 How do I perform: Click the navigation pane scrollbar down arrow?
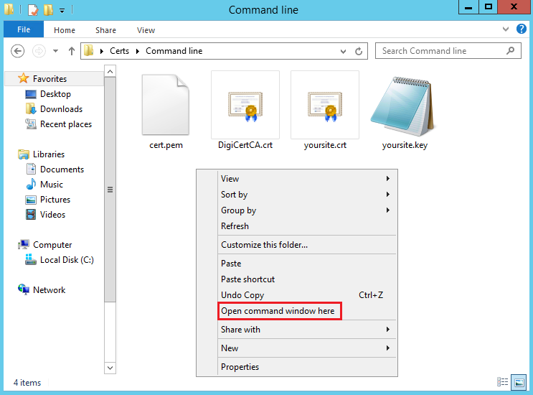[x=110, y=368]
